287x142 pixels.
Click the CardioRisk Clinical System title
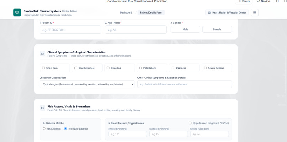[x=42, y=11]
